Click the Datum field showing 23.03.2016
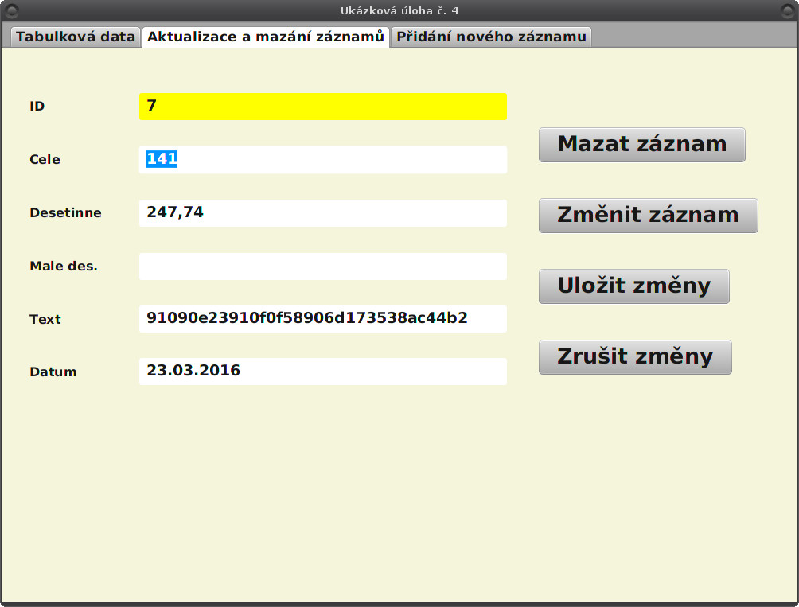799x607 pixels. tap(323, 371)
